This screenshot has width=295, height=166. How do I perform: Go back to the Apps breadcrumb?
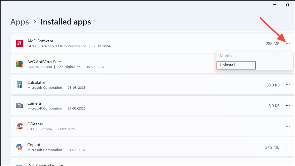[20, 22]
